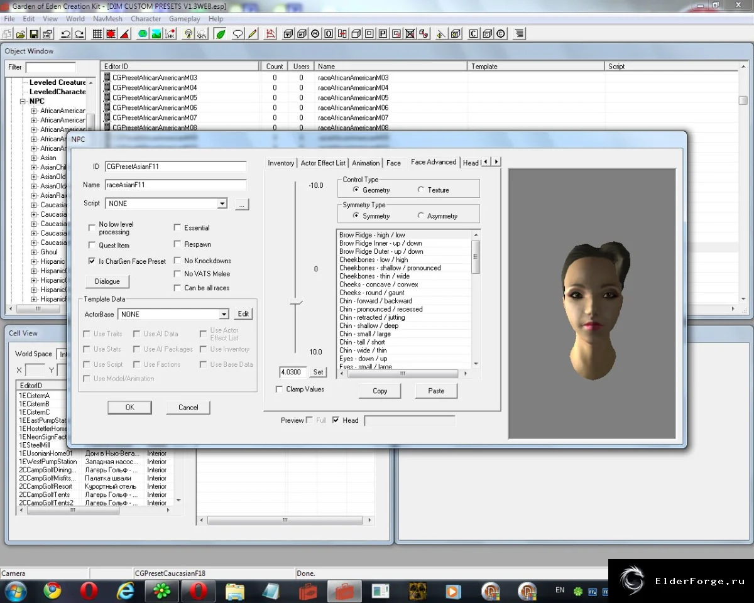Click the boxed letter C toolbar icon

coord(473,34)
